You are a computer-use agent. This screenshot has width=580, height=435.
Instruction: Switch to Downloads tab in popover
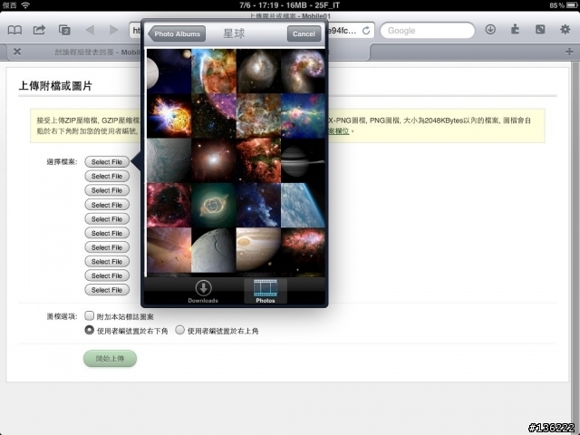point(203,292)
